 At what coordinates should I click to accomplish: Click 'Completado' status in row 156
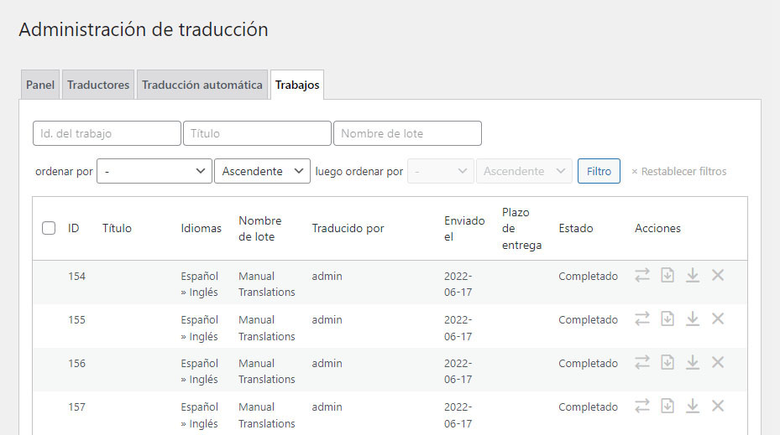tap(588, 364)
